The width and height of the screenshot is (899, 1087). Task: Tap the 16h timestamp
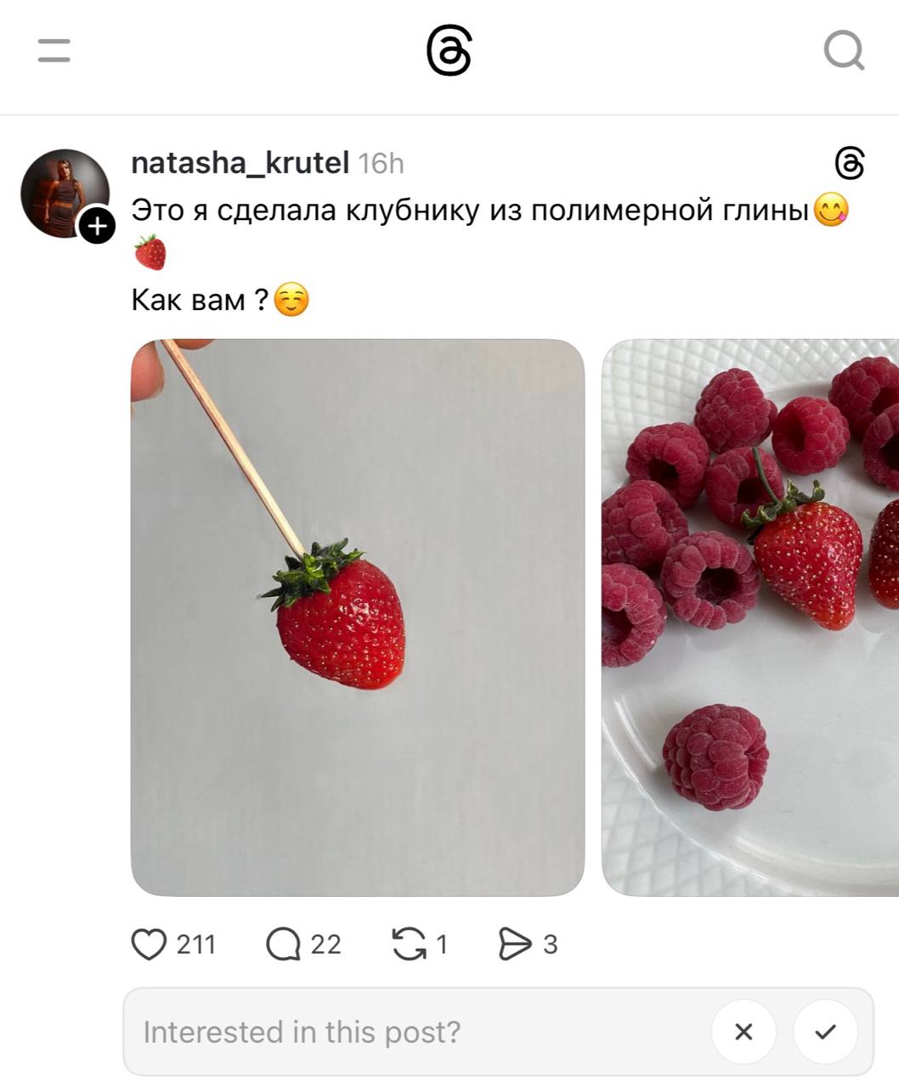382,163
